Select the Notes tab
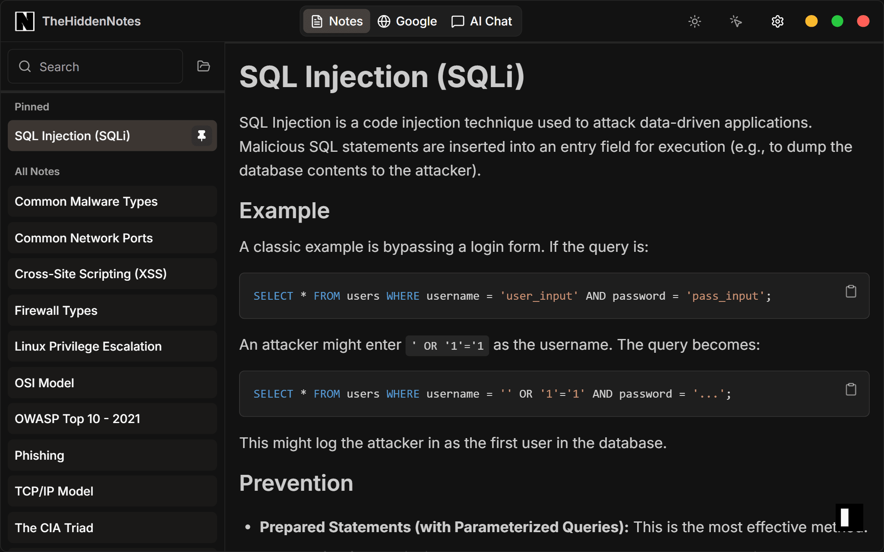884x552 pixels. tap(337, 21)
